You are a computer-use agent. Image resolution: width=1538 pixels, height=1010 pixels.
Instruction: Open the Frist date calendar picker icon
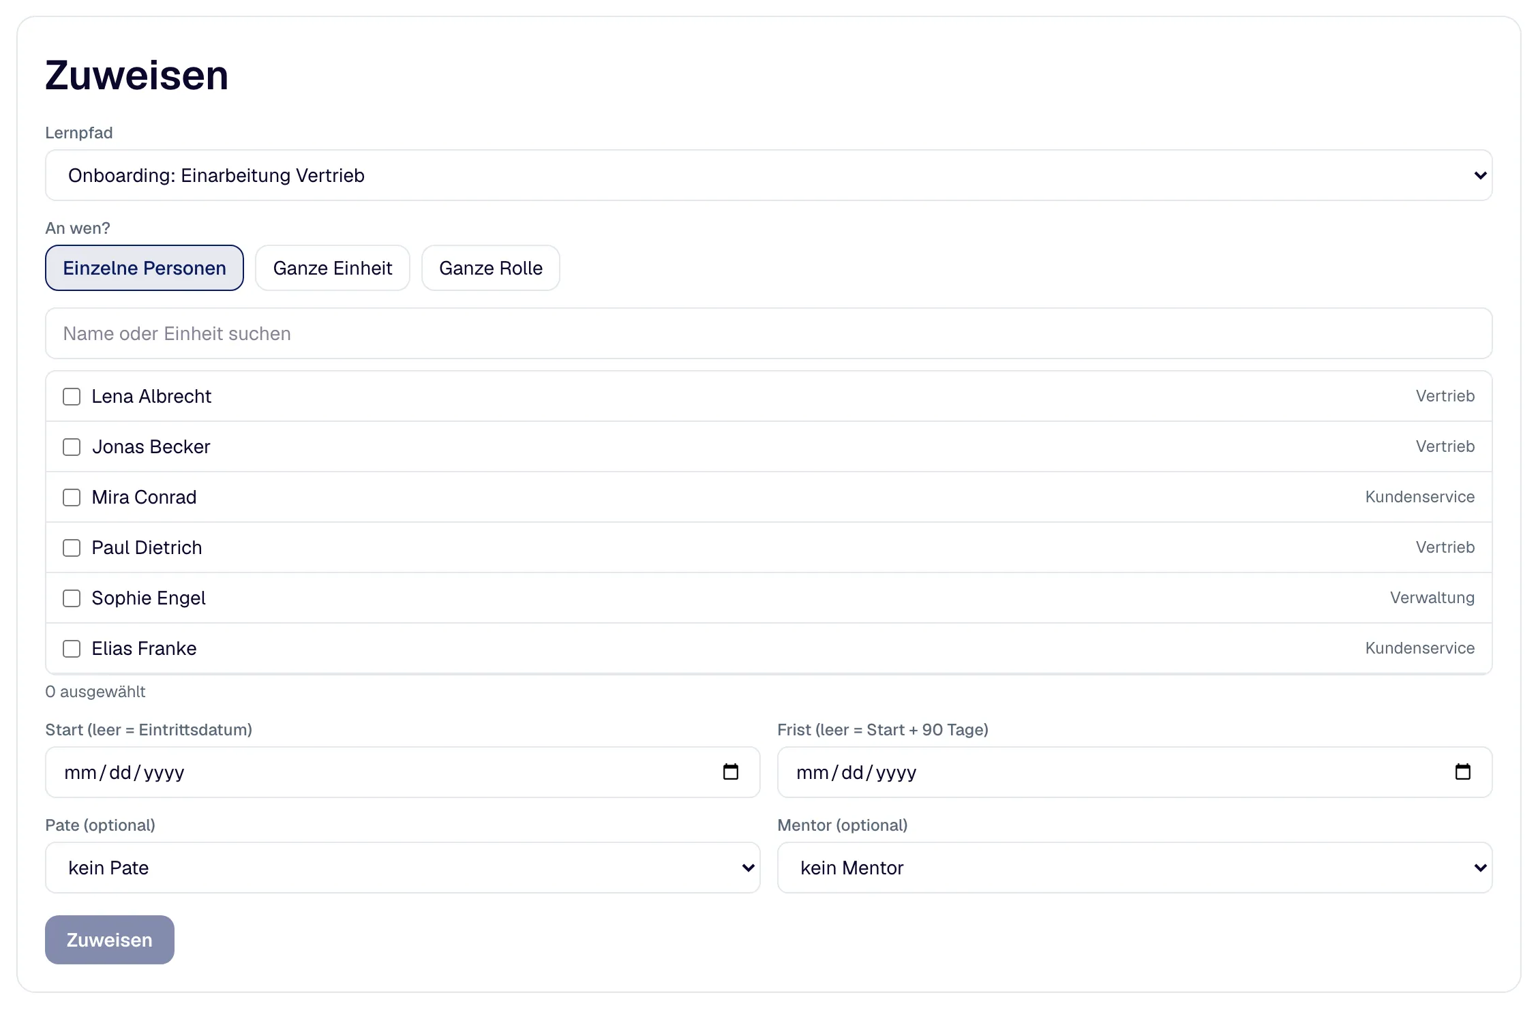pyautogui.click(x=1462, y=771)
